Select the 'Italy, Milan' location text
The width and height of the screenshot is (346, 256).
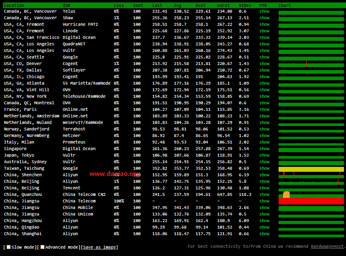point(19,142)
